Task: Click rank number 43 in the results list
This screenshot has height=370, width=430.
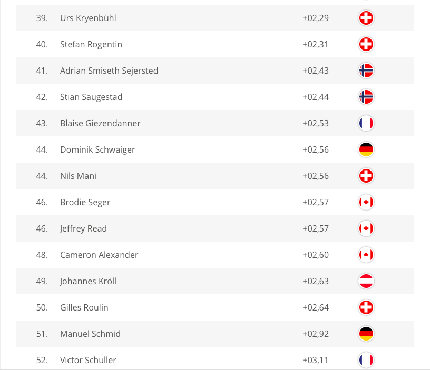Action: pos(42,123)
